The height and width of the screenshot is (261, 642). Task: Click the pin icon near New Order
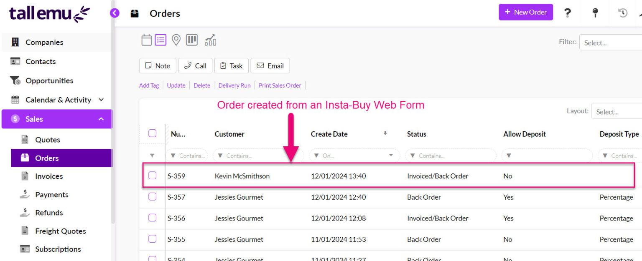(595, 13)
